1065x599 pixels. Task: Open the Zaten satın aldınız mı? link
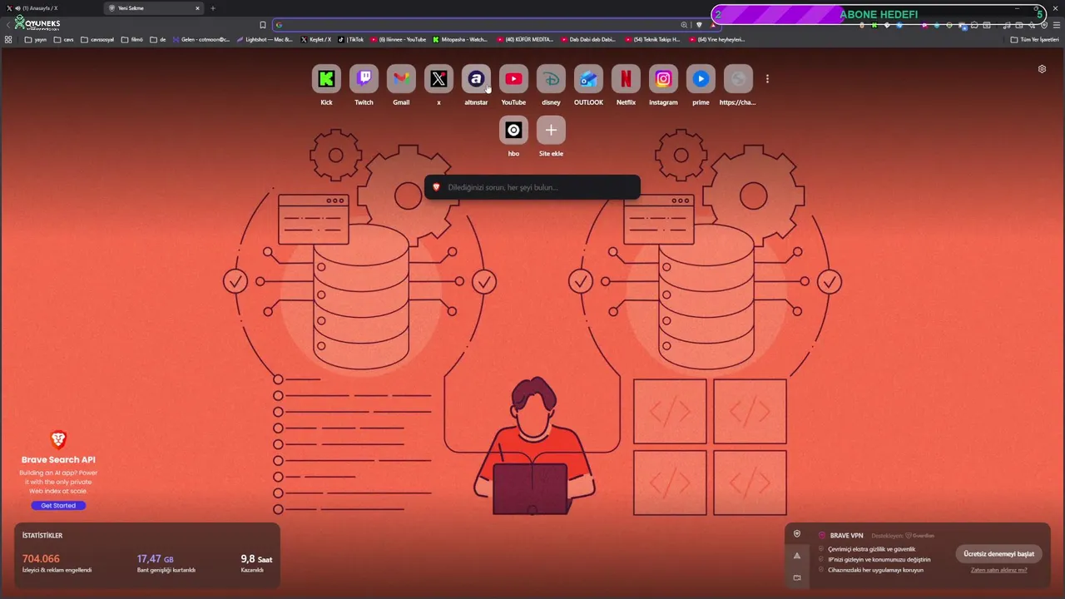tap(998, 570)
